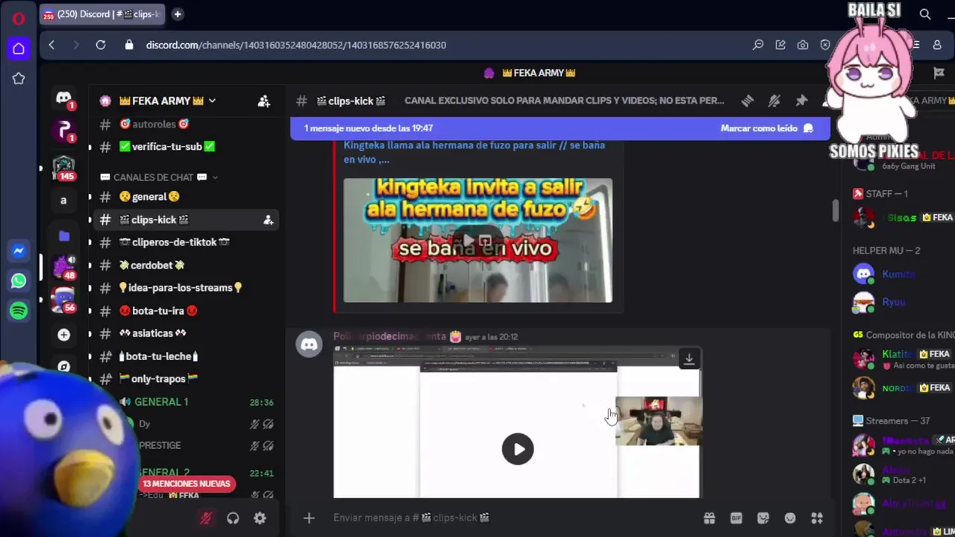The height and width of the screenshot is (537, 955).
Task: Open the apps icon in message bar
Action: (x=817, y=518)
